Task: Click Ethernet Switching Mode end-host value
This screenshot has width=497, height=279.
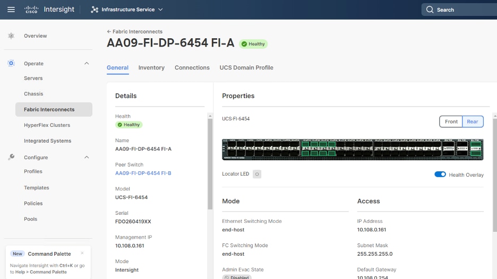Action: tap(233, 230)
